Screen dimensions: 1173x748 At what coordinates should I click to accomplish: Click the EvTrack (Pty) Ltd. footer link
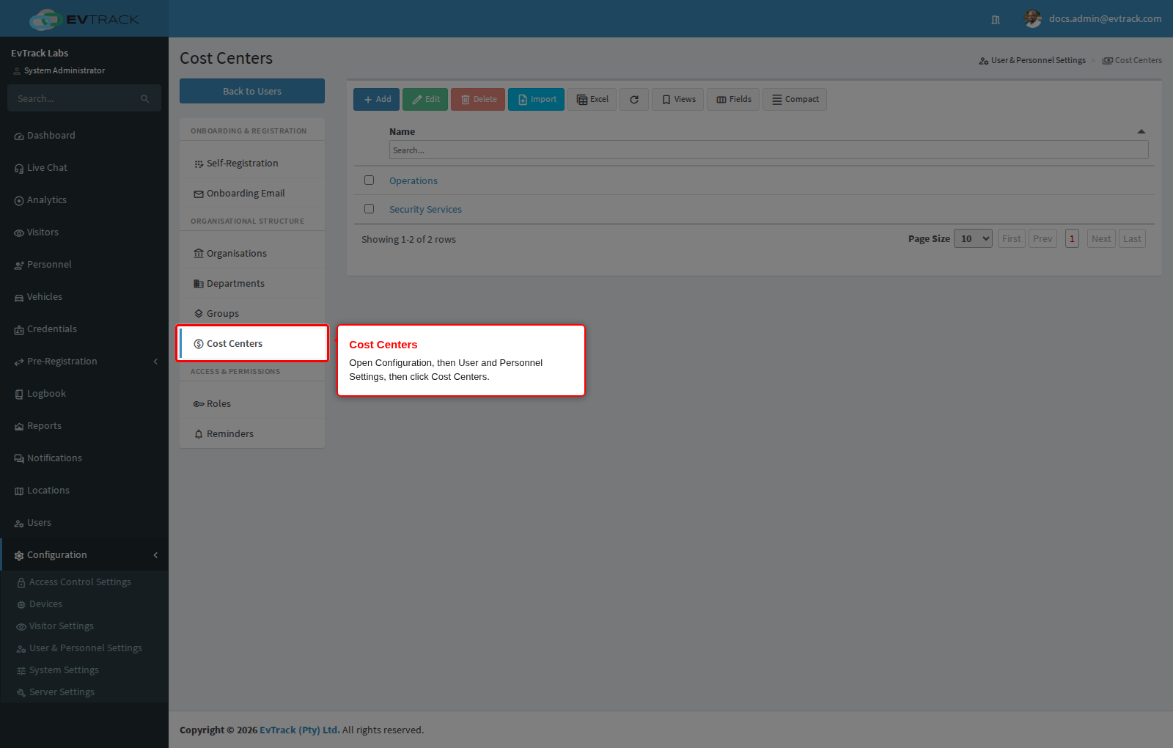coord(300,730)
